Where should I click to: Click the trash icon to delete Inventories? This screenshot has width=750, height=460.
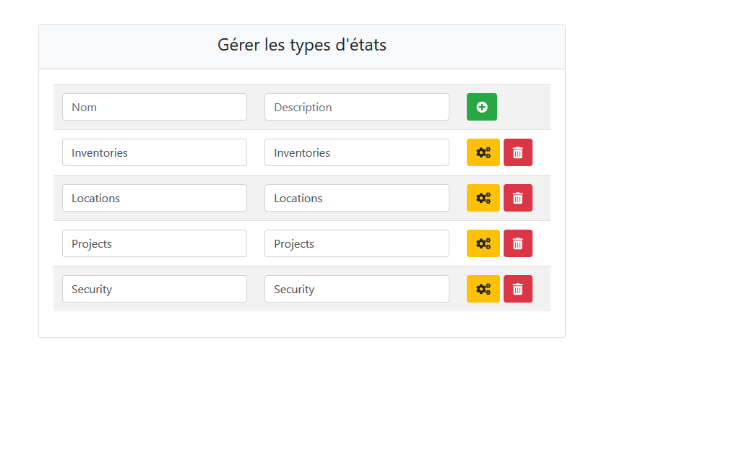click(x=517, y=152)
